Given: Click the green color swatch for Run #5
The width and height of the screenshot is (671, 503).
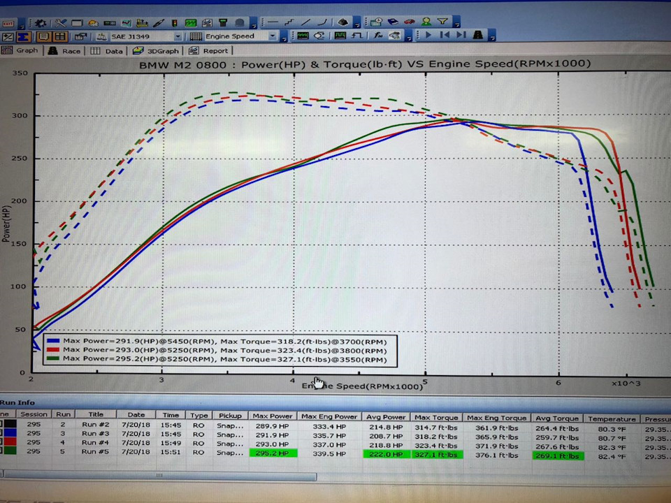Looking at the screenshot, I should point(10,451).
